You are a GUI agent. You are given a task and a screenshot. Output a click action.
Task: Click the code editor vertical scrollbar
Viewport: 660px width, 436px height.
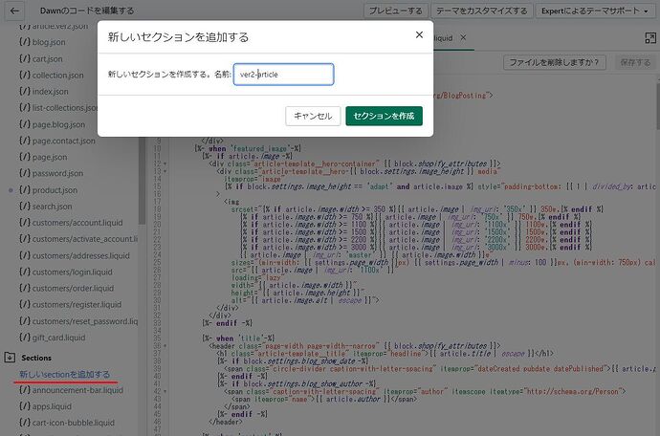point(657,104)
